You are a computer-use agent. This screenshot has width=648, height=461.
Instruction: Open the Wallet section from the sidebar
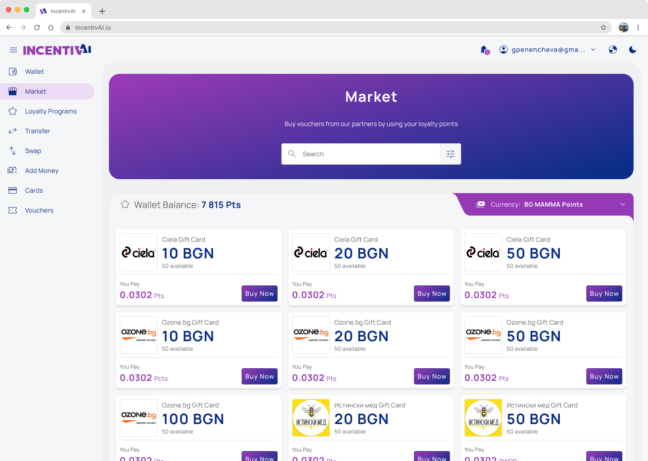(34, 71)
